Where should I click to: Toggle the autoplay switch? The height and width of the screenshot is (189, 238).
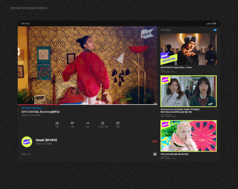(215, 30)
